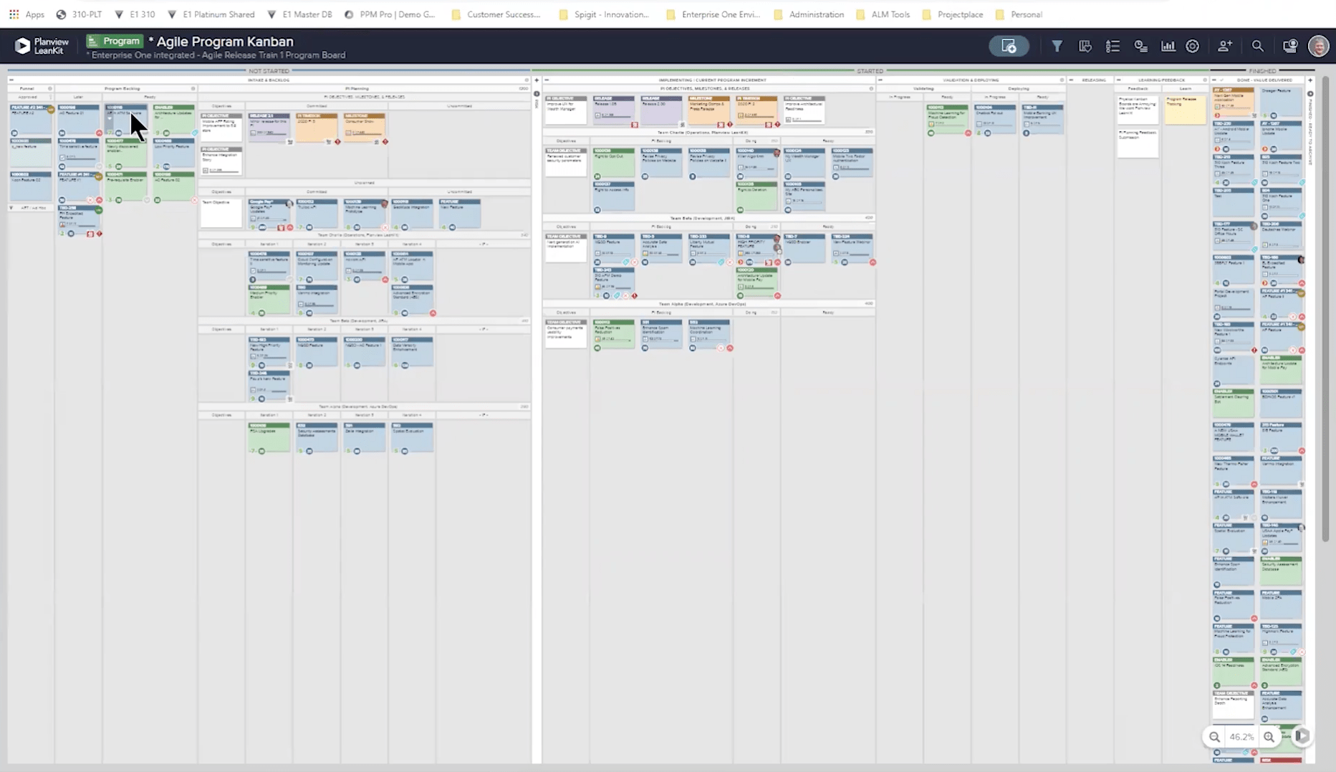This screenshot has width=1336, height=772.
Task: Click the Team Alpha swimlane header
Action: coord(703,304)
